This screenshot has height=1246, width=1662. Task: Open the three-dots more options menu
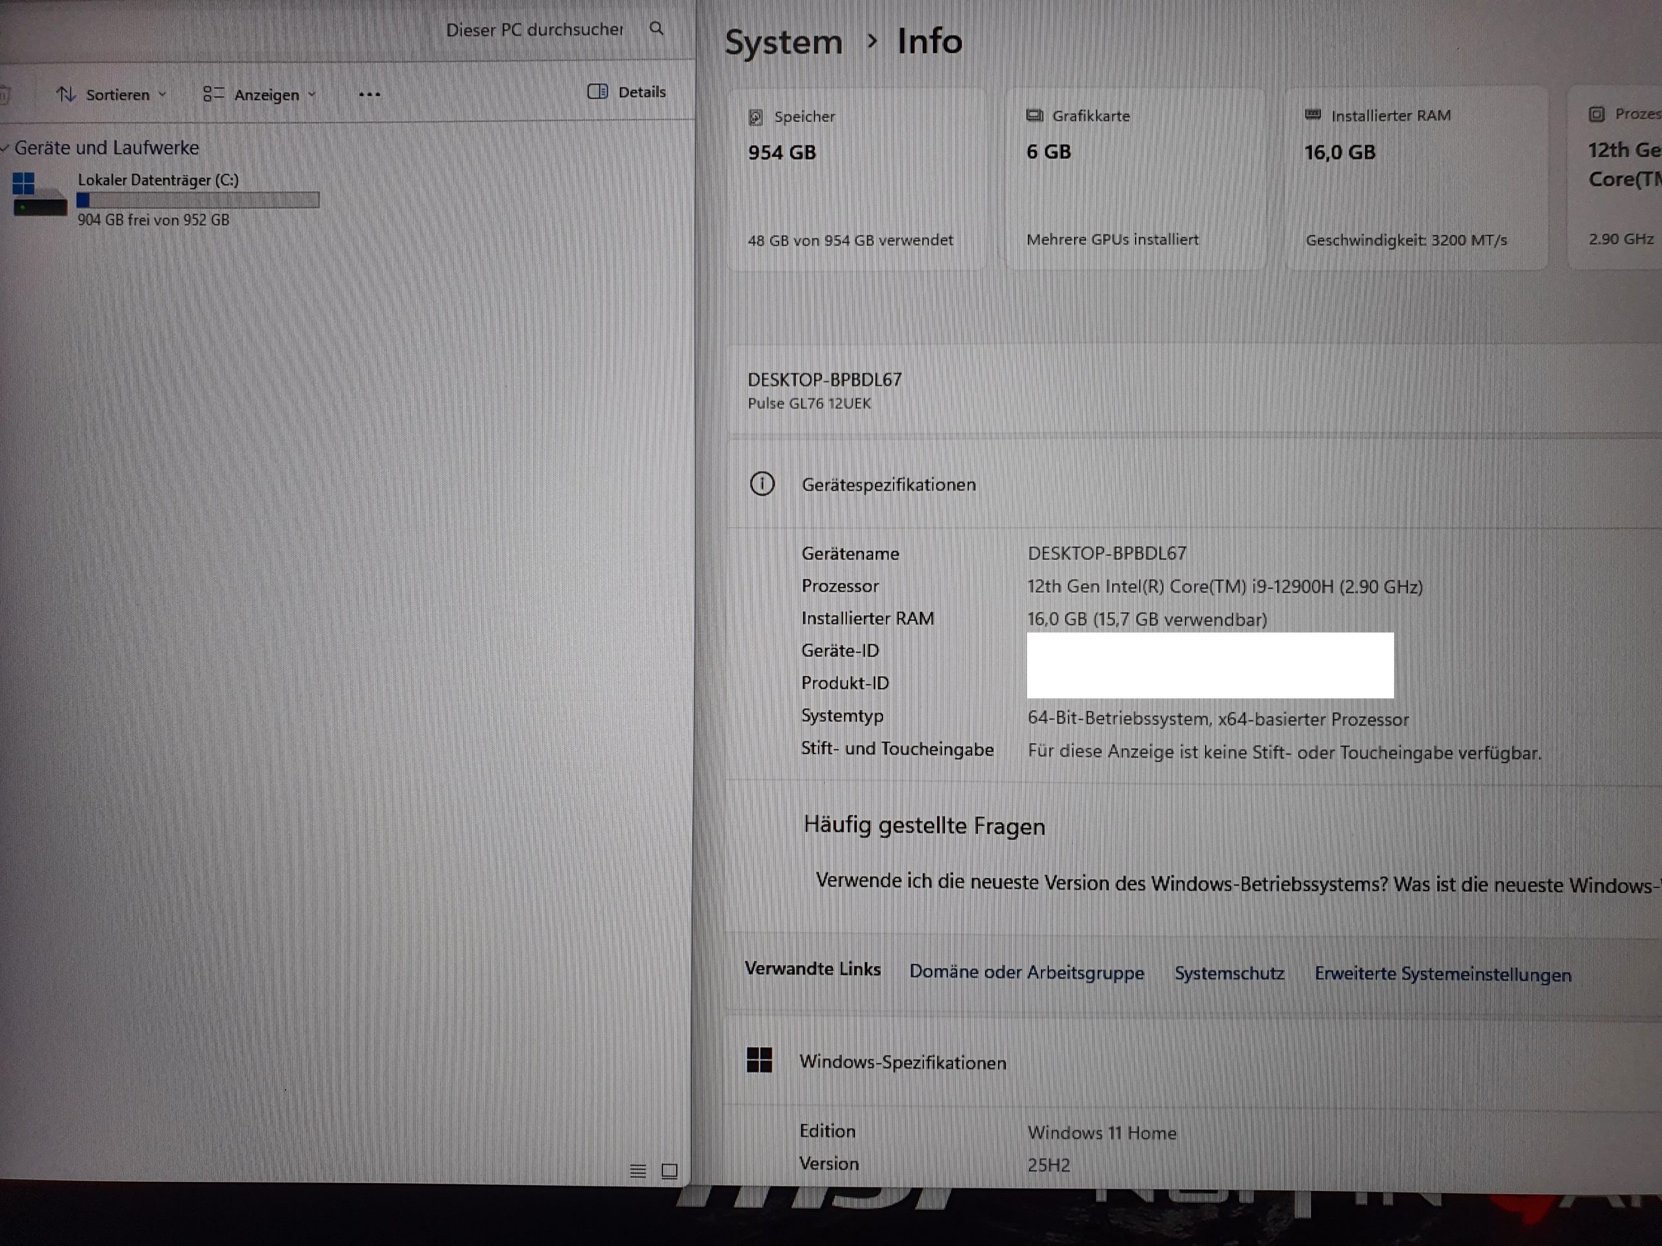pos(369,95)
